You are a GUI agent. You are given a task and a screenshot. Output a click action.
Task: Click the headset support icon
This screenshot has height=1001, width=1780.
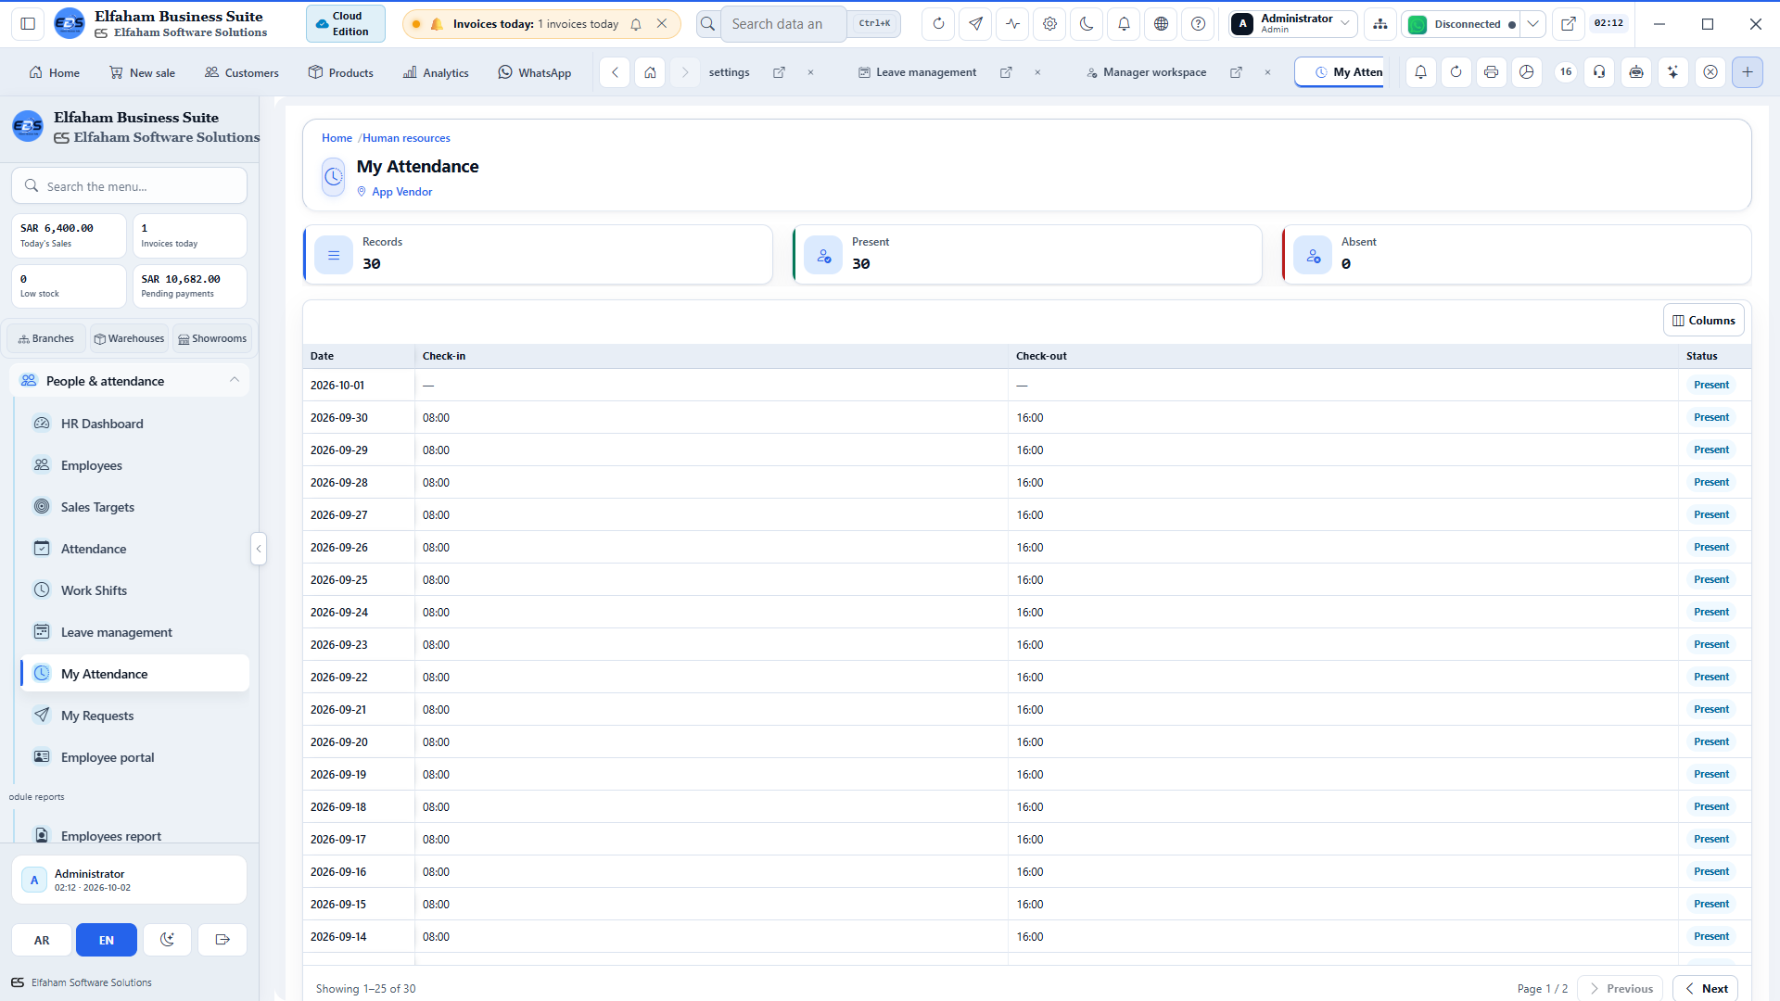click(1599, 72)
